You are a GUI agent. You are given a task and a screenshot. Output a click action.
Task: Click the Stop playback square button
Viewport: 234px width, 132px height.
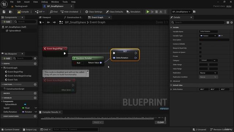tap(156, 12)
